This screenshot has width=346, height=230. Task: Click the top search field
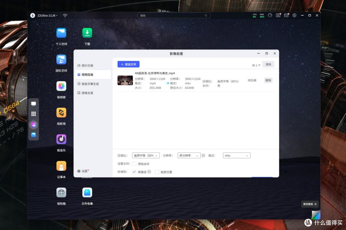pyautogui.click(x=174, y=15)
